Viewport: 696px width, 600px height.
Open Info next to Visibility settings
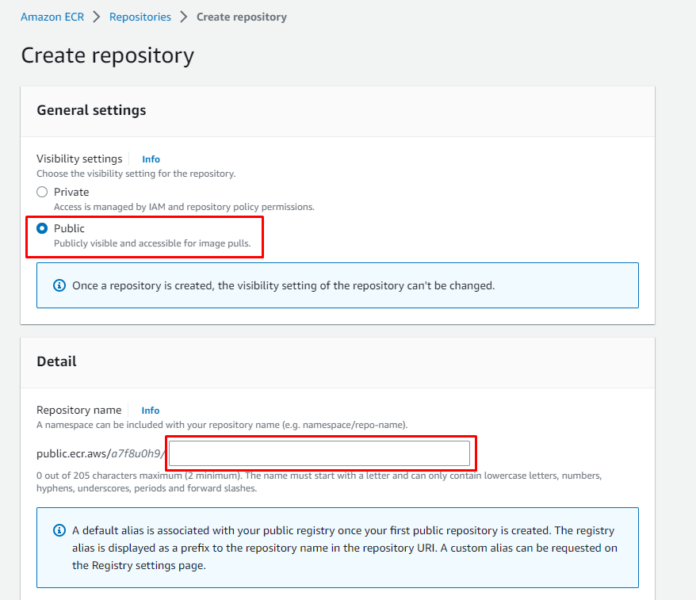150,159
